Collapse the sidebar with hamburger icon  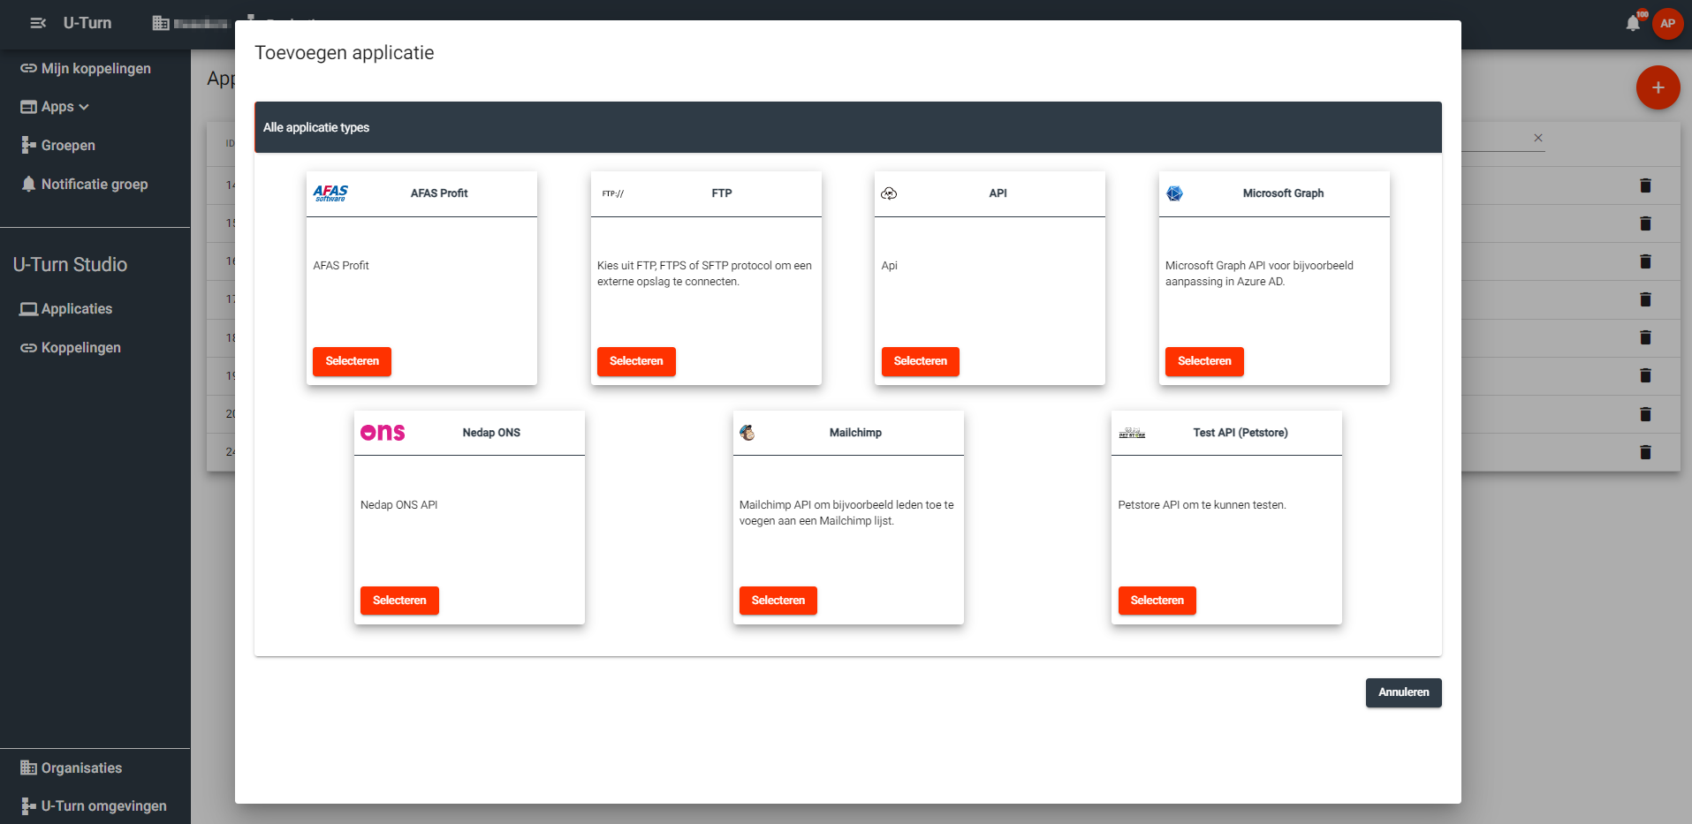38,23
